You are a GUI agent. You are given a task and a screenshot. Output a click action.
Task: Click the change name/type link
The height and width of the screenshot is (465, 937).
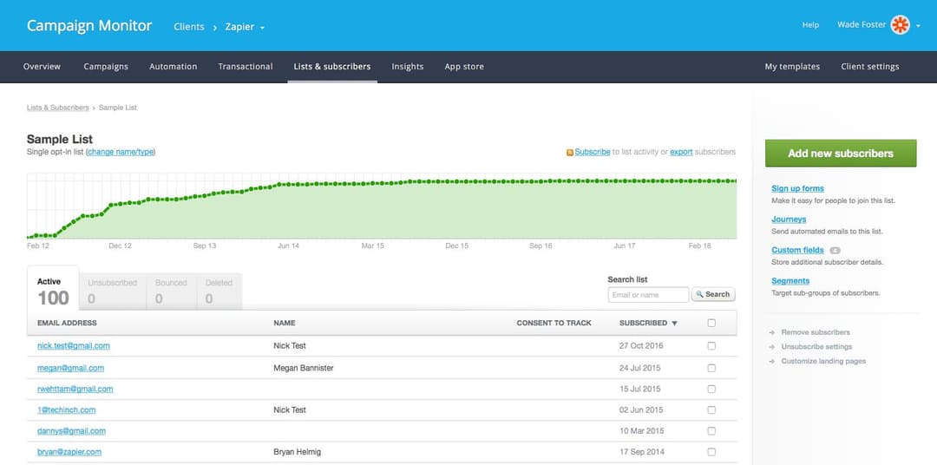[121, 153]
